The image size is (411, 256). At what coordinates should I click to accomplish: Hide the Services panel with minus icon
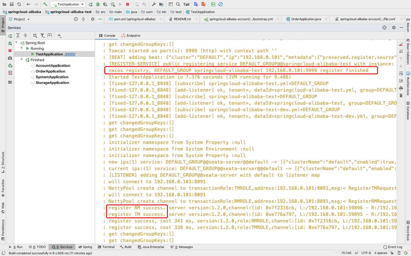(x=401, y=28)
